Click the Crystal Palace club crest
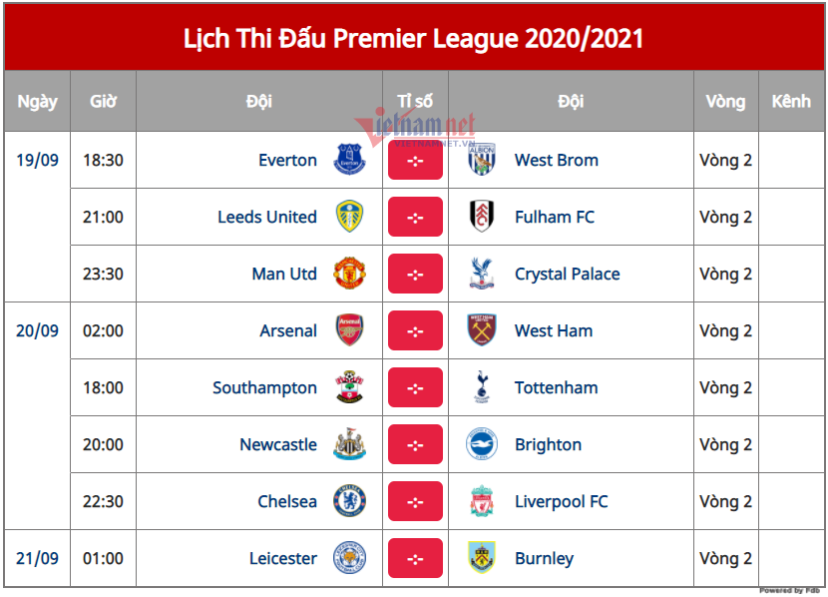The image size is (828, 597). click(482, 274)
